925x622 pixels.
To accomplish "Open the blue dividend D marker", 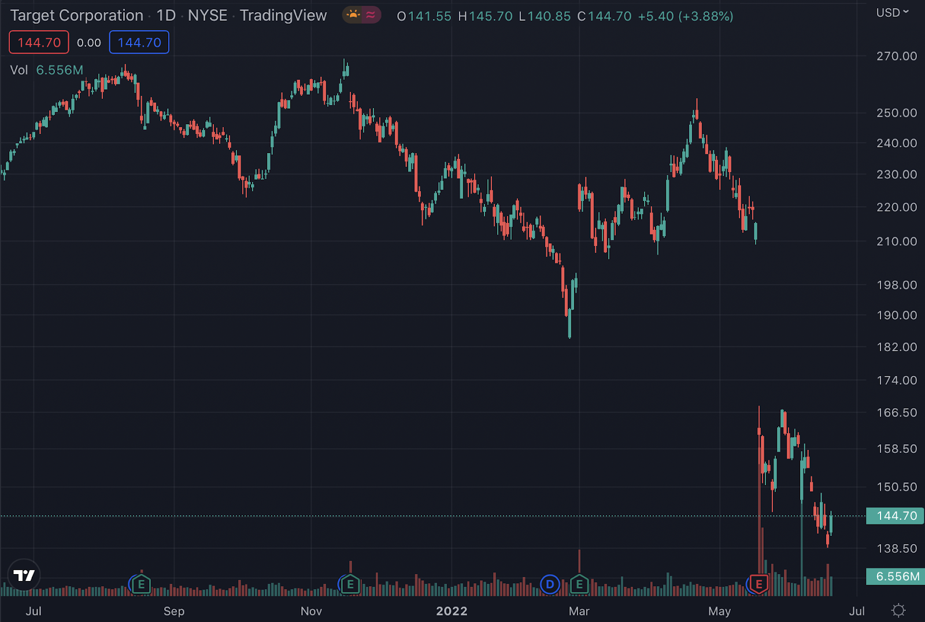I will [x=550, y=584].
